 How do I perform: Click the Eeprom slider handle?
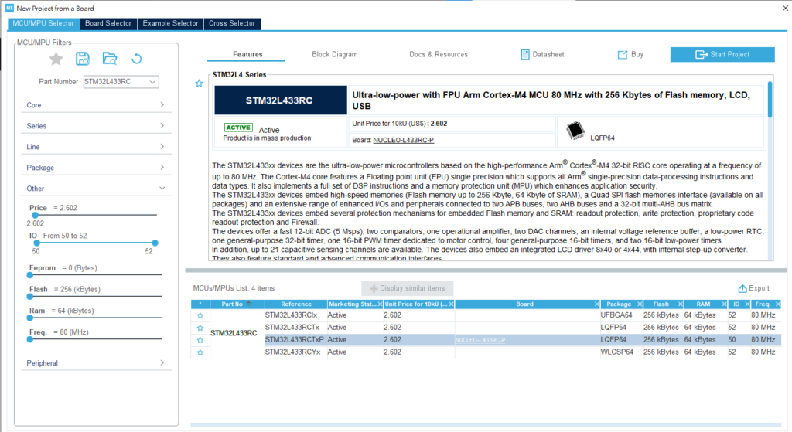click(x=30, y=275)
